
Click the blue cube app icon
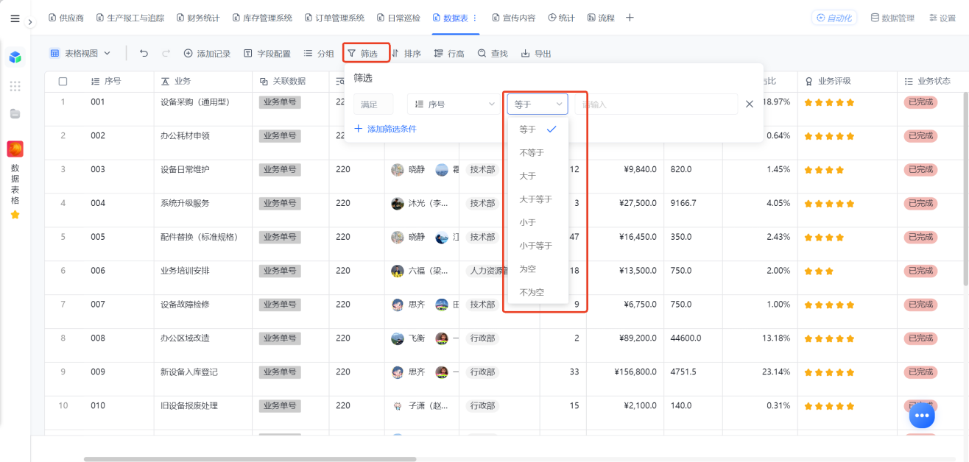pyautogui.click(x=15, y=57)
